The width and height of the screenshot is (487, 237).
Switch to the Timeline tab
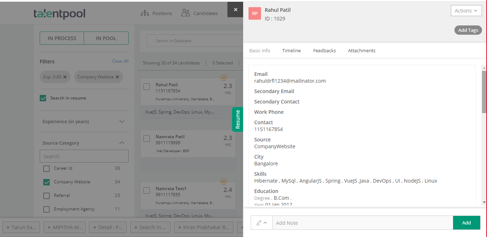[x=291, y=50]
